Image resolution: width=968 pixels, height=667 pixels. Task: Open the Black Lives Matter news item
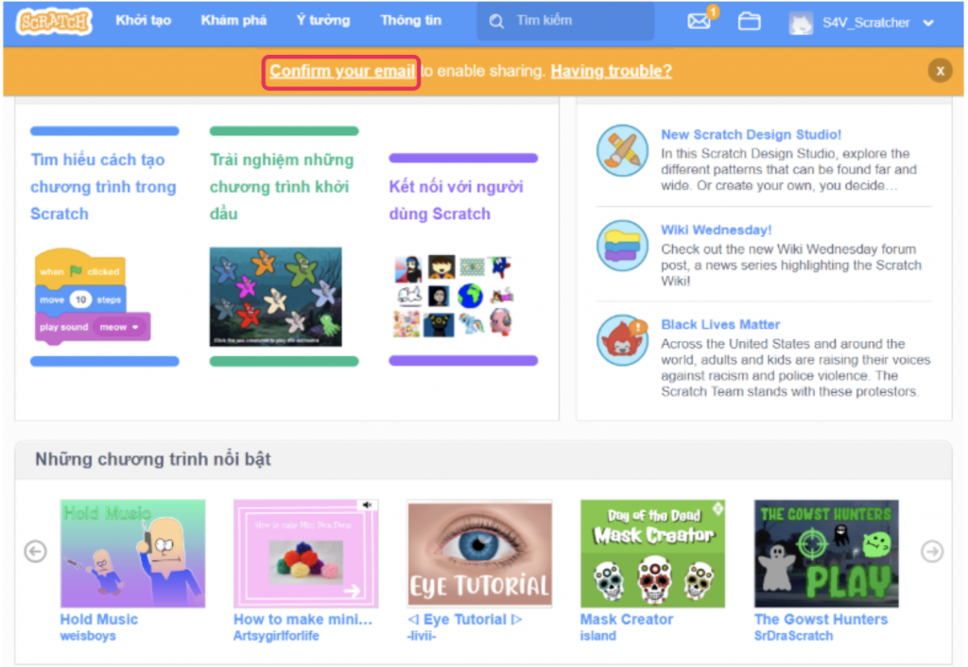[x=720, y=325]
